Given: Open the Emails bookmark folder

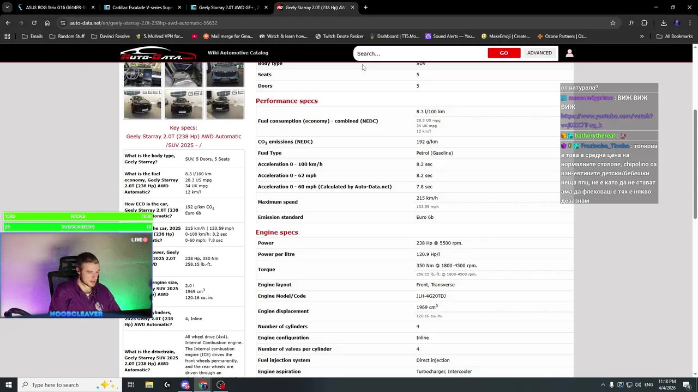Looking at the screenshot, I should 32,36.
